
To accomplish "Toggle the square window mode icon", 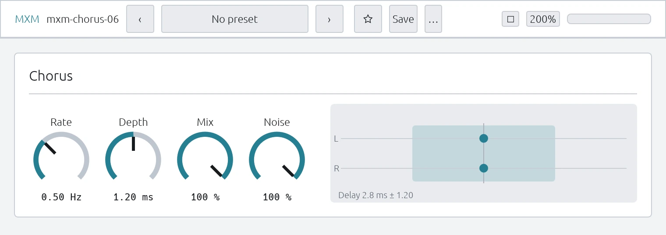I will 510,19.
